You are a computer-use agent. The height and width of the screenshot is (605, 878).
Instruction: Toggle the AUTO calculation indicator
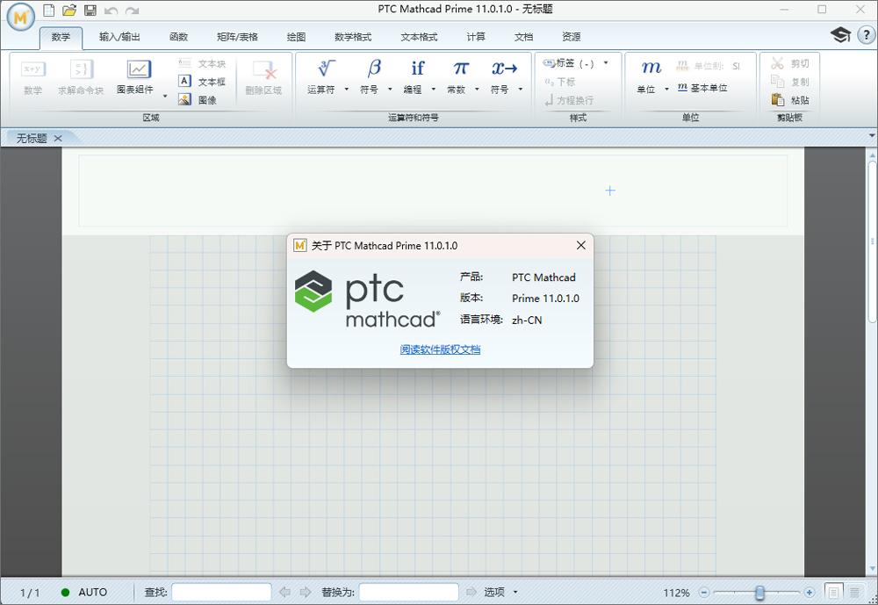pyautogui.click(x=84, y=592)
